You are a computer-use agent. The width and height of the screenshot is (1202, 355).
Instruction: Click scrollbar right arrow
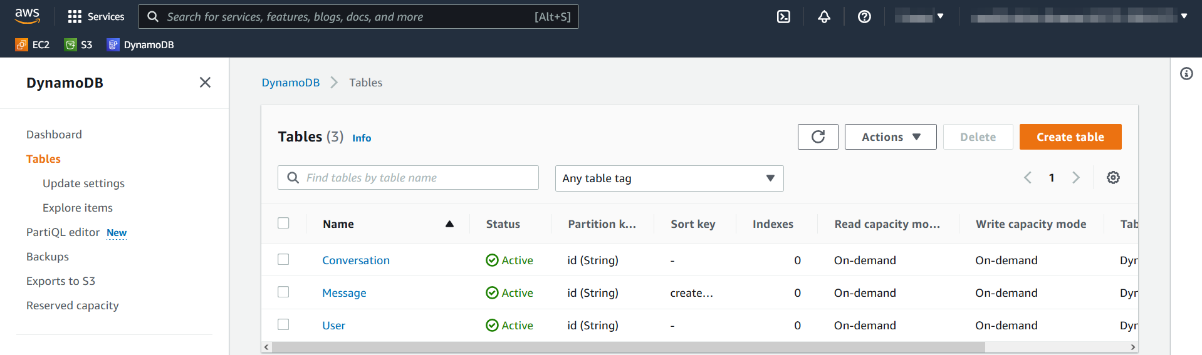point(1132,347)
